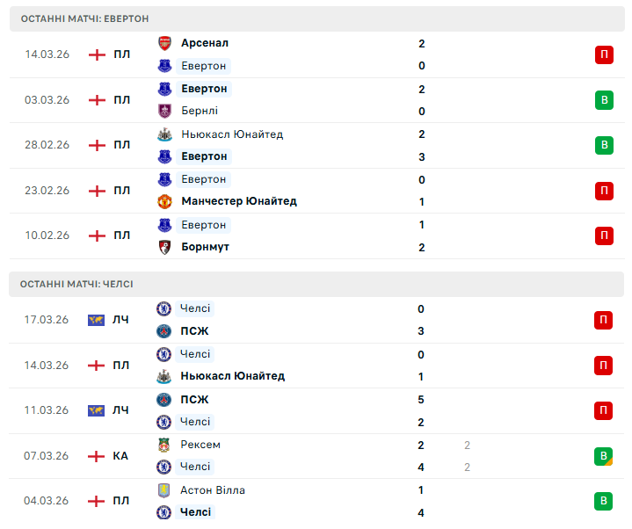Click England flag icon for 14.03.26 Arsenal match
The image size is (632, 529).
pyautogui.click(x=97, y=54)
